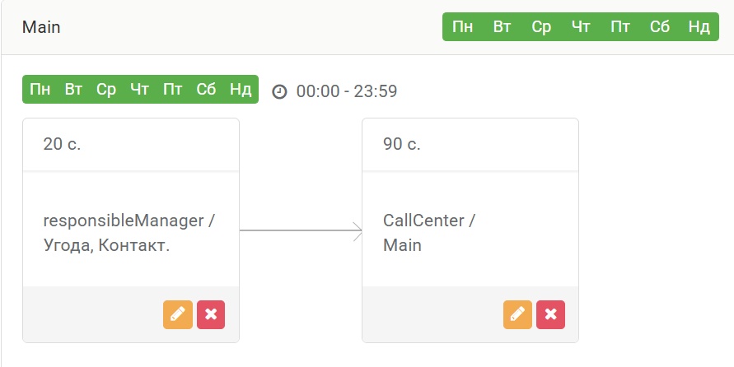Toggle Вт in the schedule row day bar
Image resolution: width=734 pixels, height=367 pixels.
point(73,89)
